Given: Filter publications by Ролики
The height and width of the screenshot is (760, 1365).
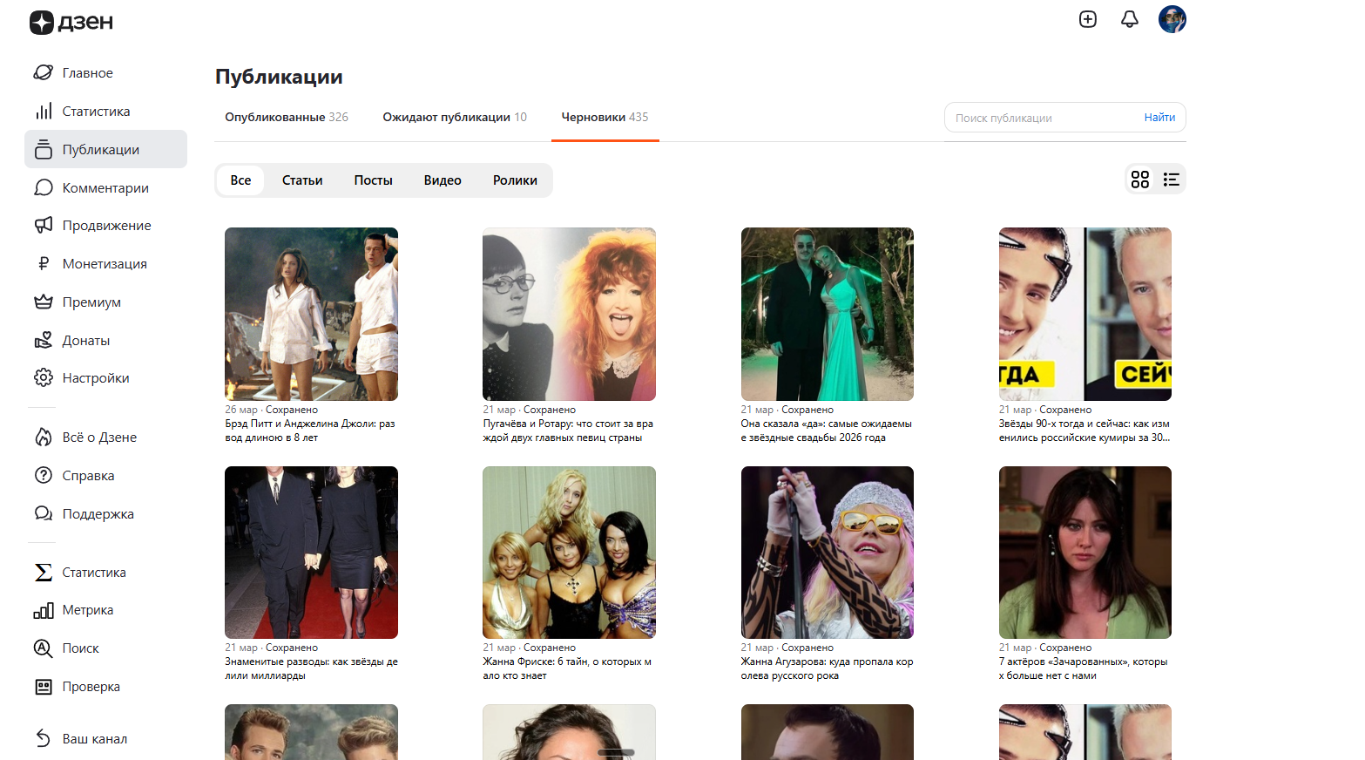Looking at the screenshot, I should click(x=515, y=180).
